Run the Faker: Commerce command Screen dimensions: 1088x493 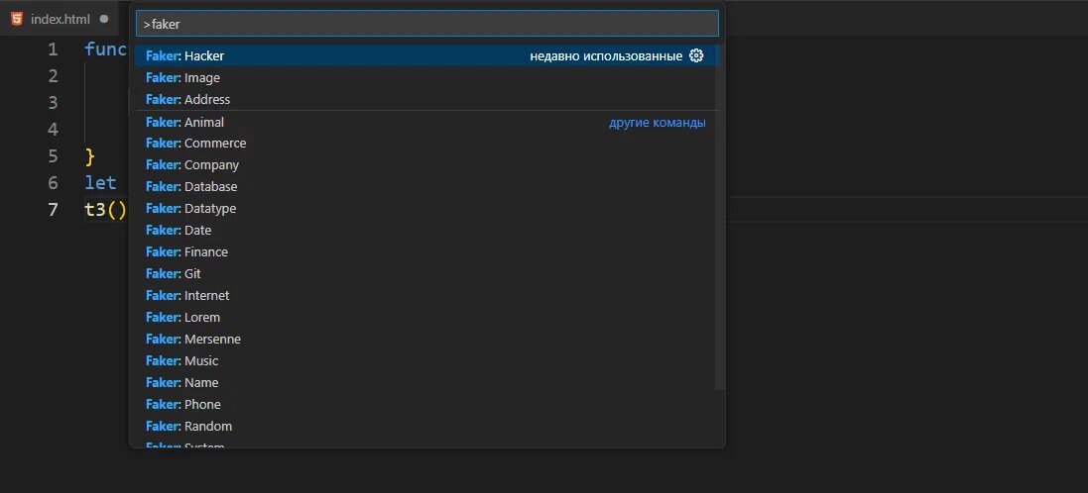coord(427,144)
